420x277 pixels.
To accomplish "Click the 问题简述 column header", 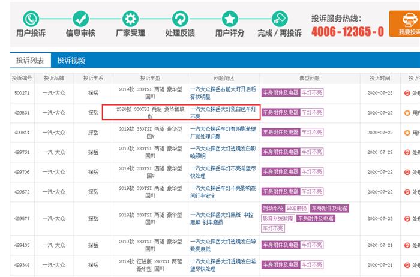I will point(224,78).
